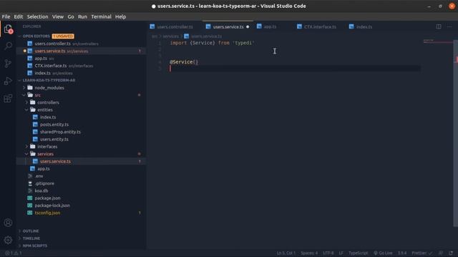
Task: Open the File menu
Action: [6, 16]
